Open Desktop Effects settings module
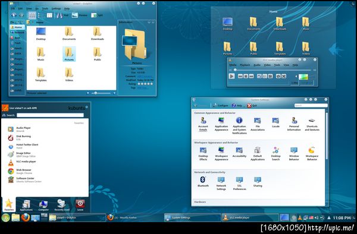 pos(203,154)
